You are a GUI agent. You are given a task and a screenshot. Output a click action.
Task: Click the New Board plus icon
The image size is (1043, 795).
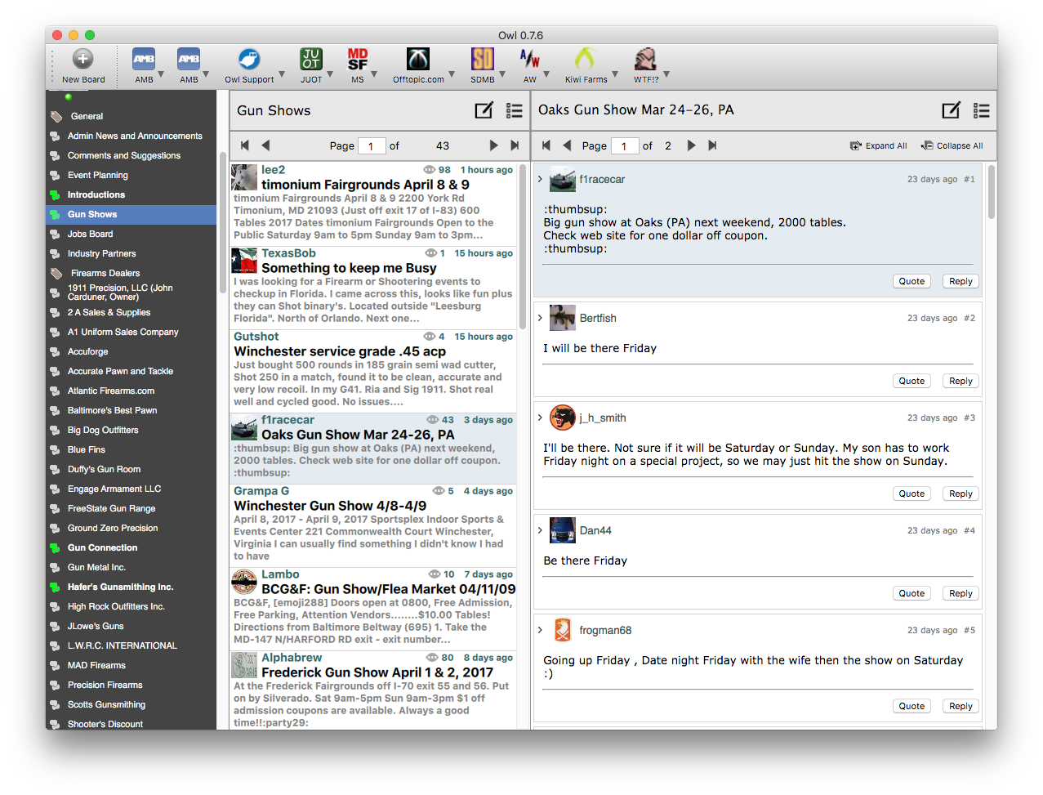[83, 59]
